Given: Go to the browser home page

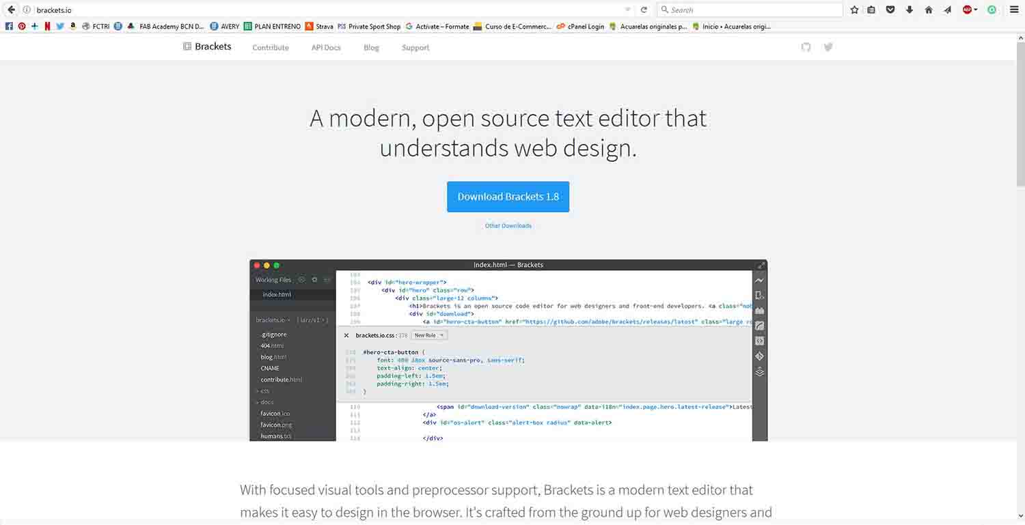Looking at the screenshot, I should 929,10.
